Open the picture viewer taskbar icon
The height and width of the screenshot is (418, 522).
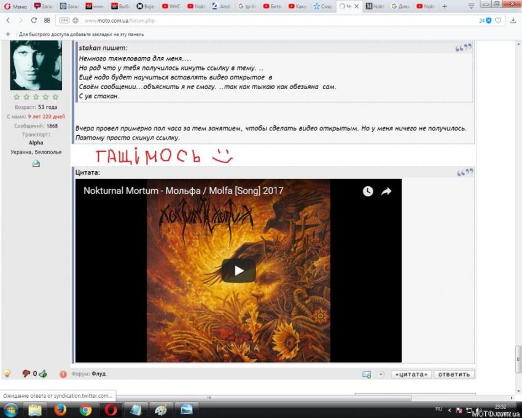tap(187, 410)
